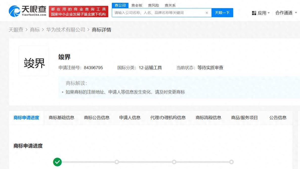Viewport: 300px width, 169px height.
Task: Click the 12-运输工具 classification text
Action: tap(151, 68)
